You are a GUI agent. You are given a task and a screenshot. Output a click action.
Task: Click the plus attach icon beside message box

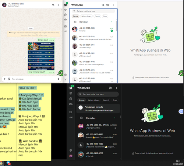coord(4,79)
